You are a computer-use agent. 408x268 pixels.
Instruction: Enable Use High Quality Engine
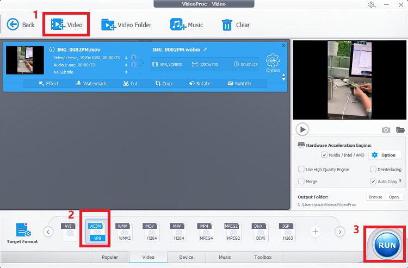[301, 169]
